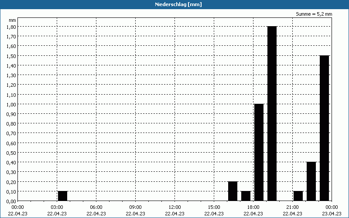
Task: Select the 1,40 y-axis value
Action: 11,66
